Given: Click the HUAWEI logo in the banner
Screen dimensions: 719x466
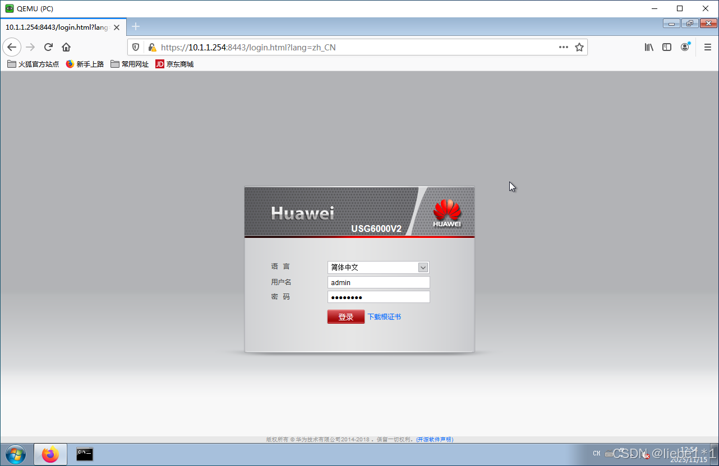Looking at the screenshot, I should point(447,213).
